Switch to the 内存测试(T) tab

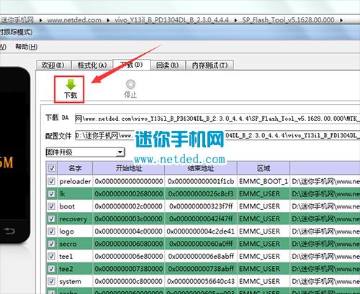tap(210, 65)
